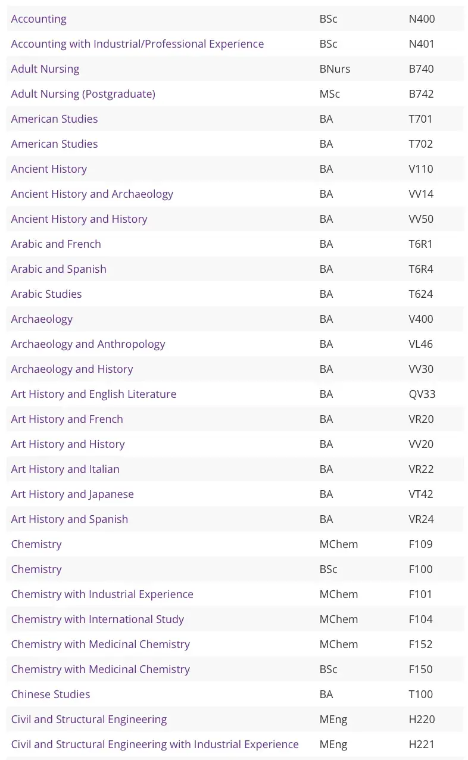Viewport: 468px width, 760px height.
Task: Select Adult Nursing (Postgraduate) link
Action: point(83,94)
